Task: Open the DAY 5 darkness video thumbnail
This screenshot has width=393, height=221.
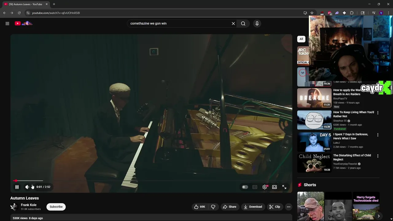Action: pyautogui.click(x=314, y=142)
